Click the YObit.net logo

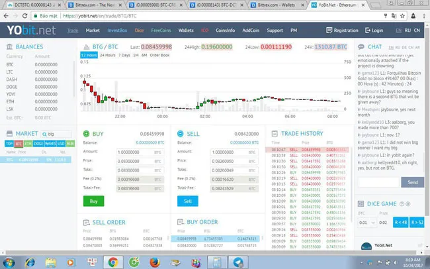tap(31, 30)
